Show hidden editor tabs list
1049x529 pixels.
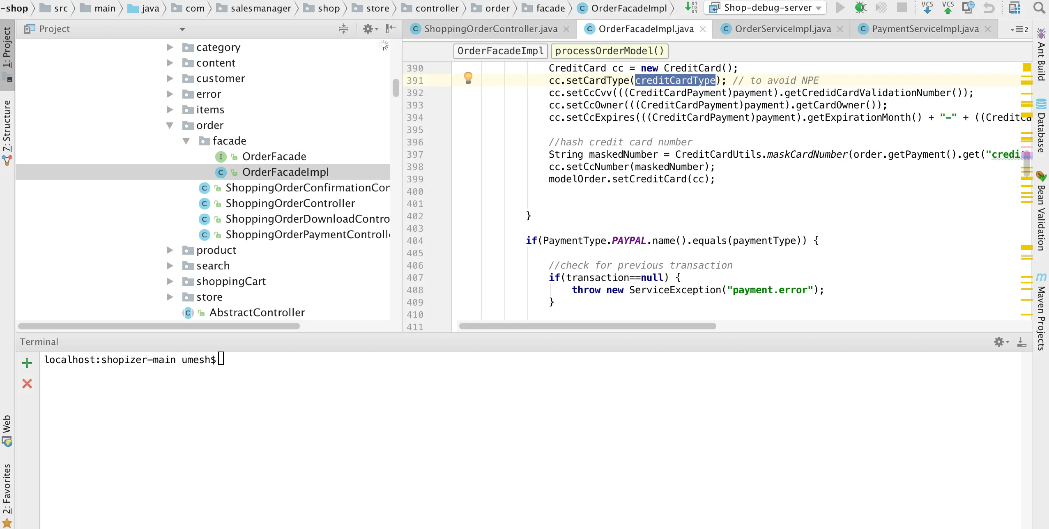point(1019,29)
